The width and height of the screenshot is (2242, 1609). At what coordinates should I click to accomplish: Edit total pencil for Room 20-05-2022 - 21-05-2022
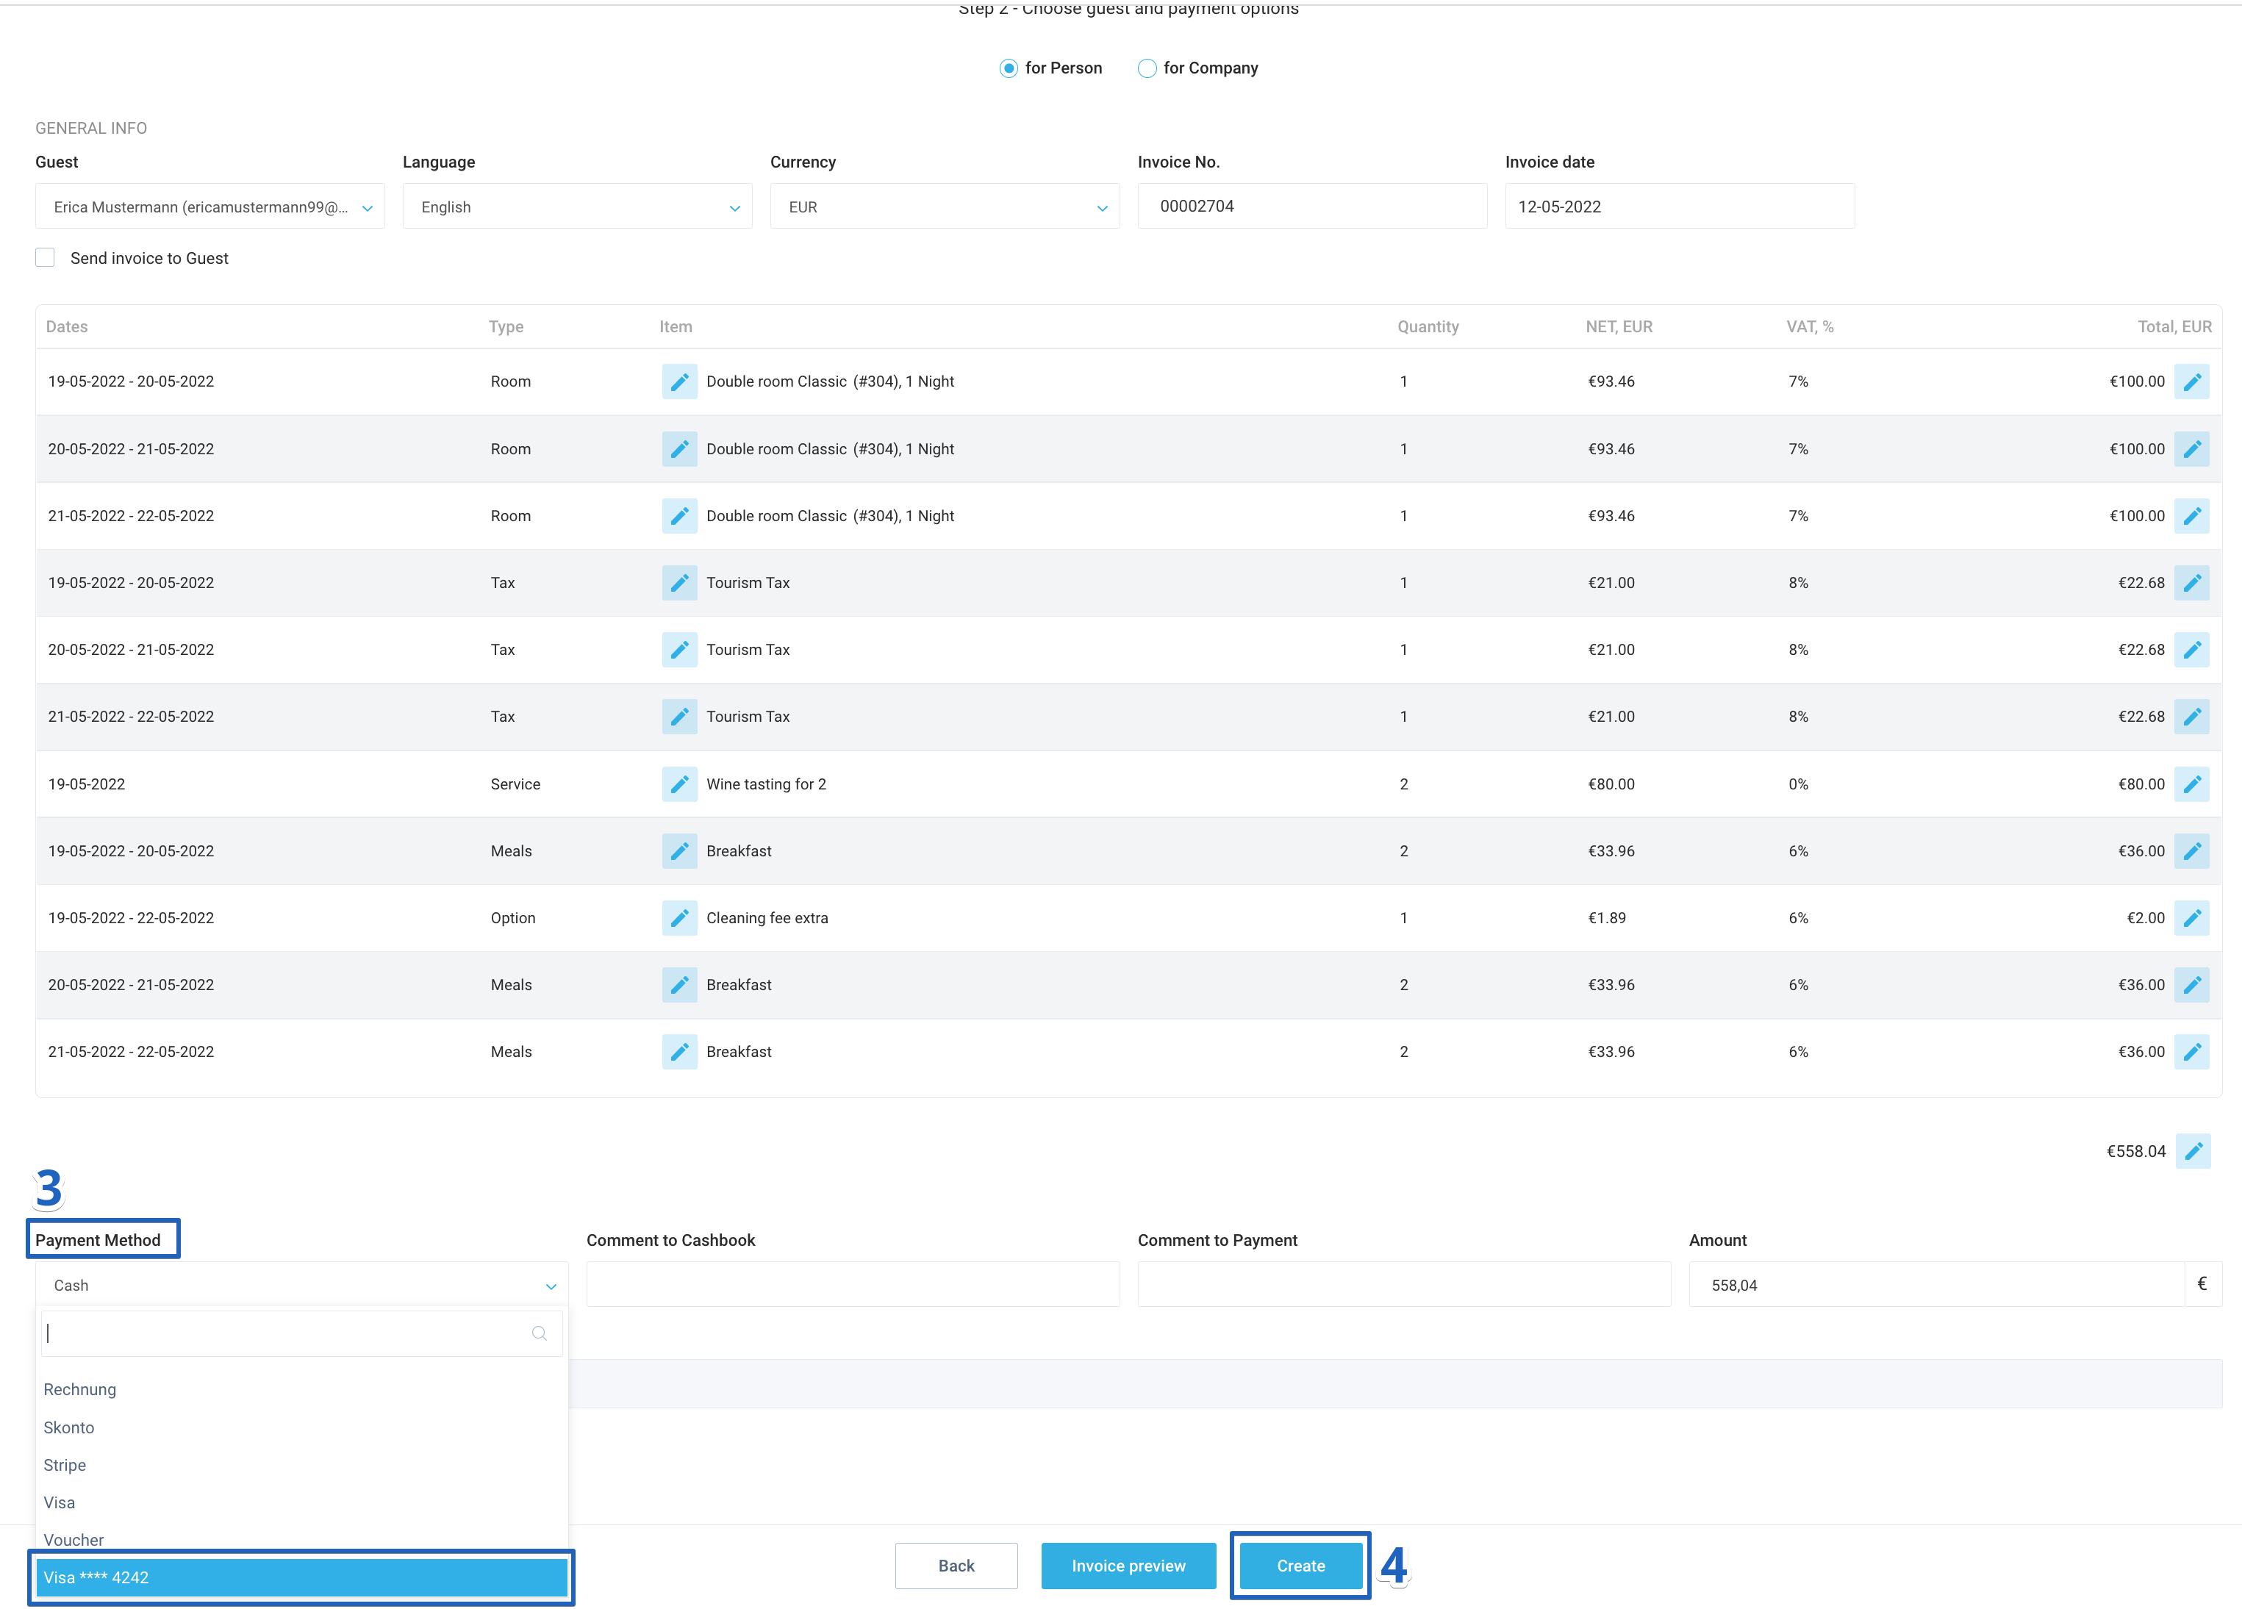(x=2191, y=448)
